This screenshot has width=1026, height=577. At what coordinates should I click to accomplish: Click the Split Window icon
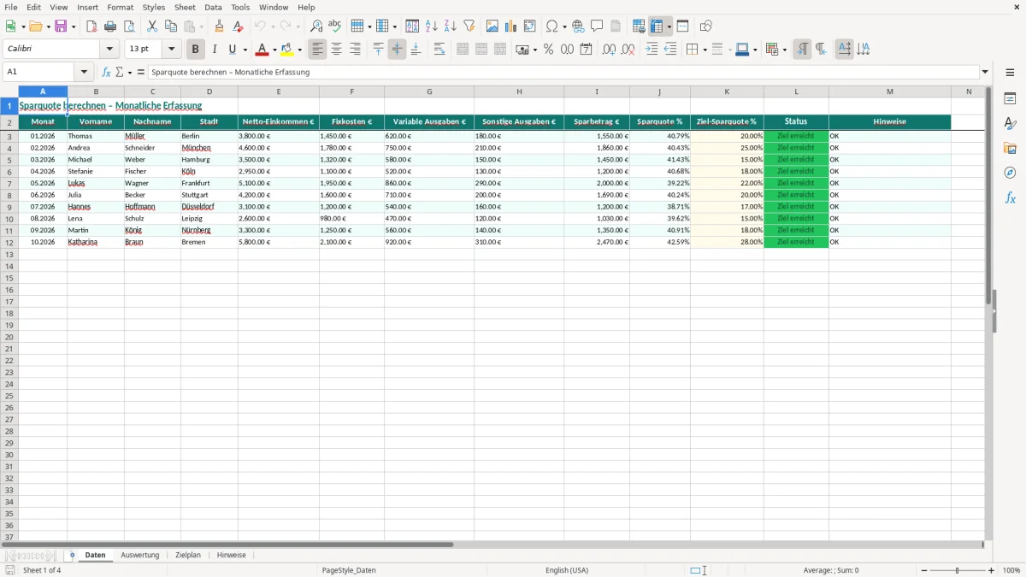click(x=682, y=26)
